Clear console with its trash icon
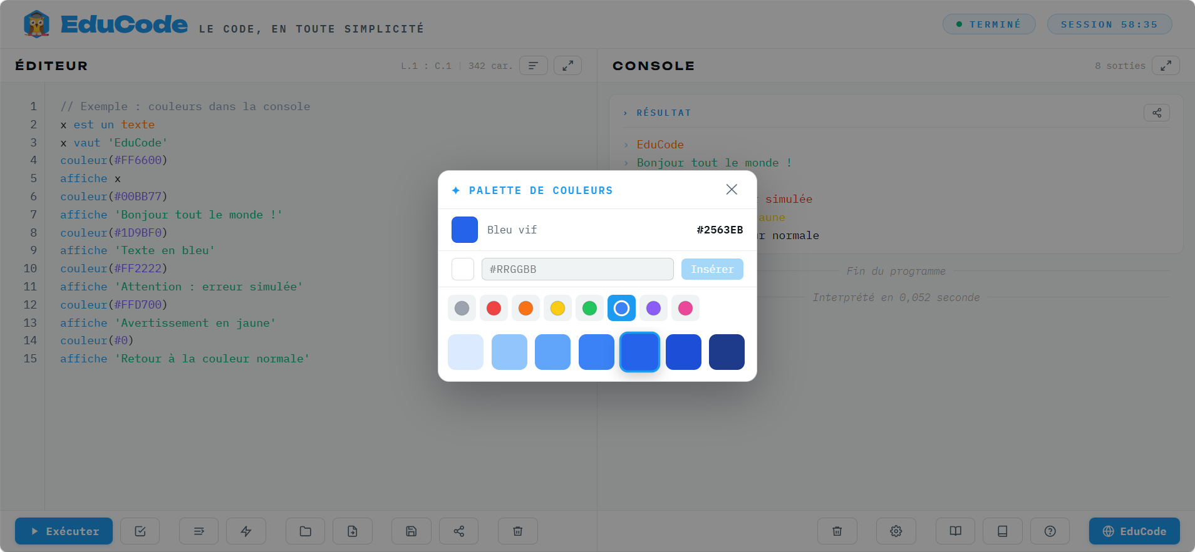The height and width of the screenshot is (552, 1195). tap(837, 531)
